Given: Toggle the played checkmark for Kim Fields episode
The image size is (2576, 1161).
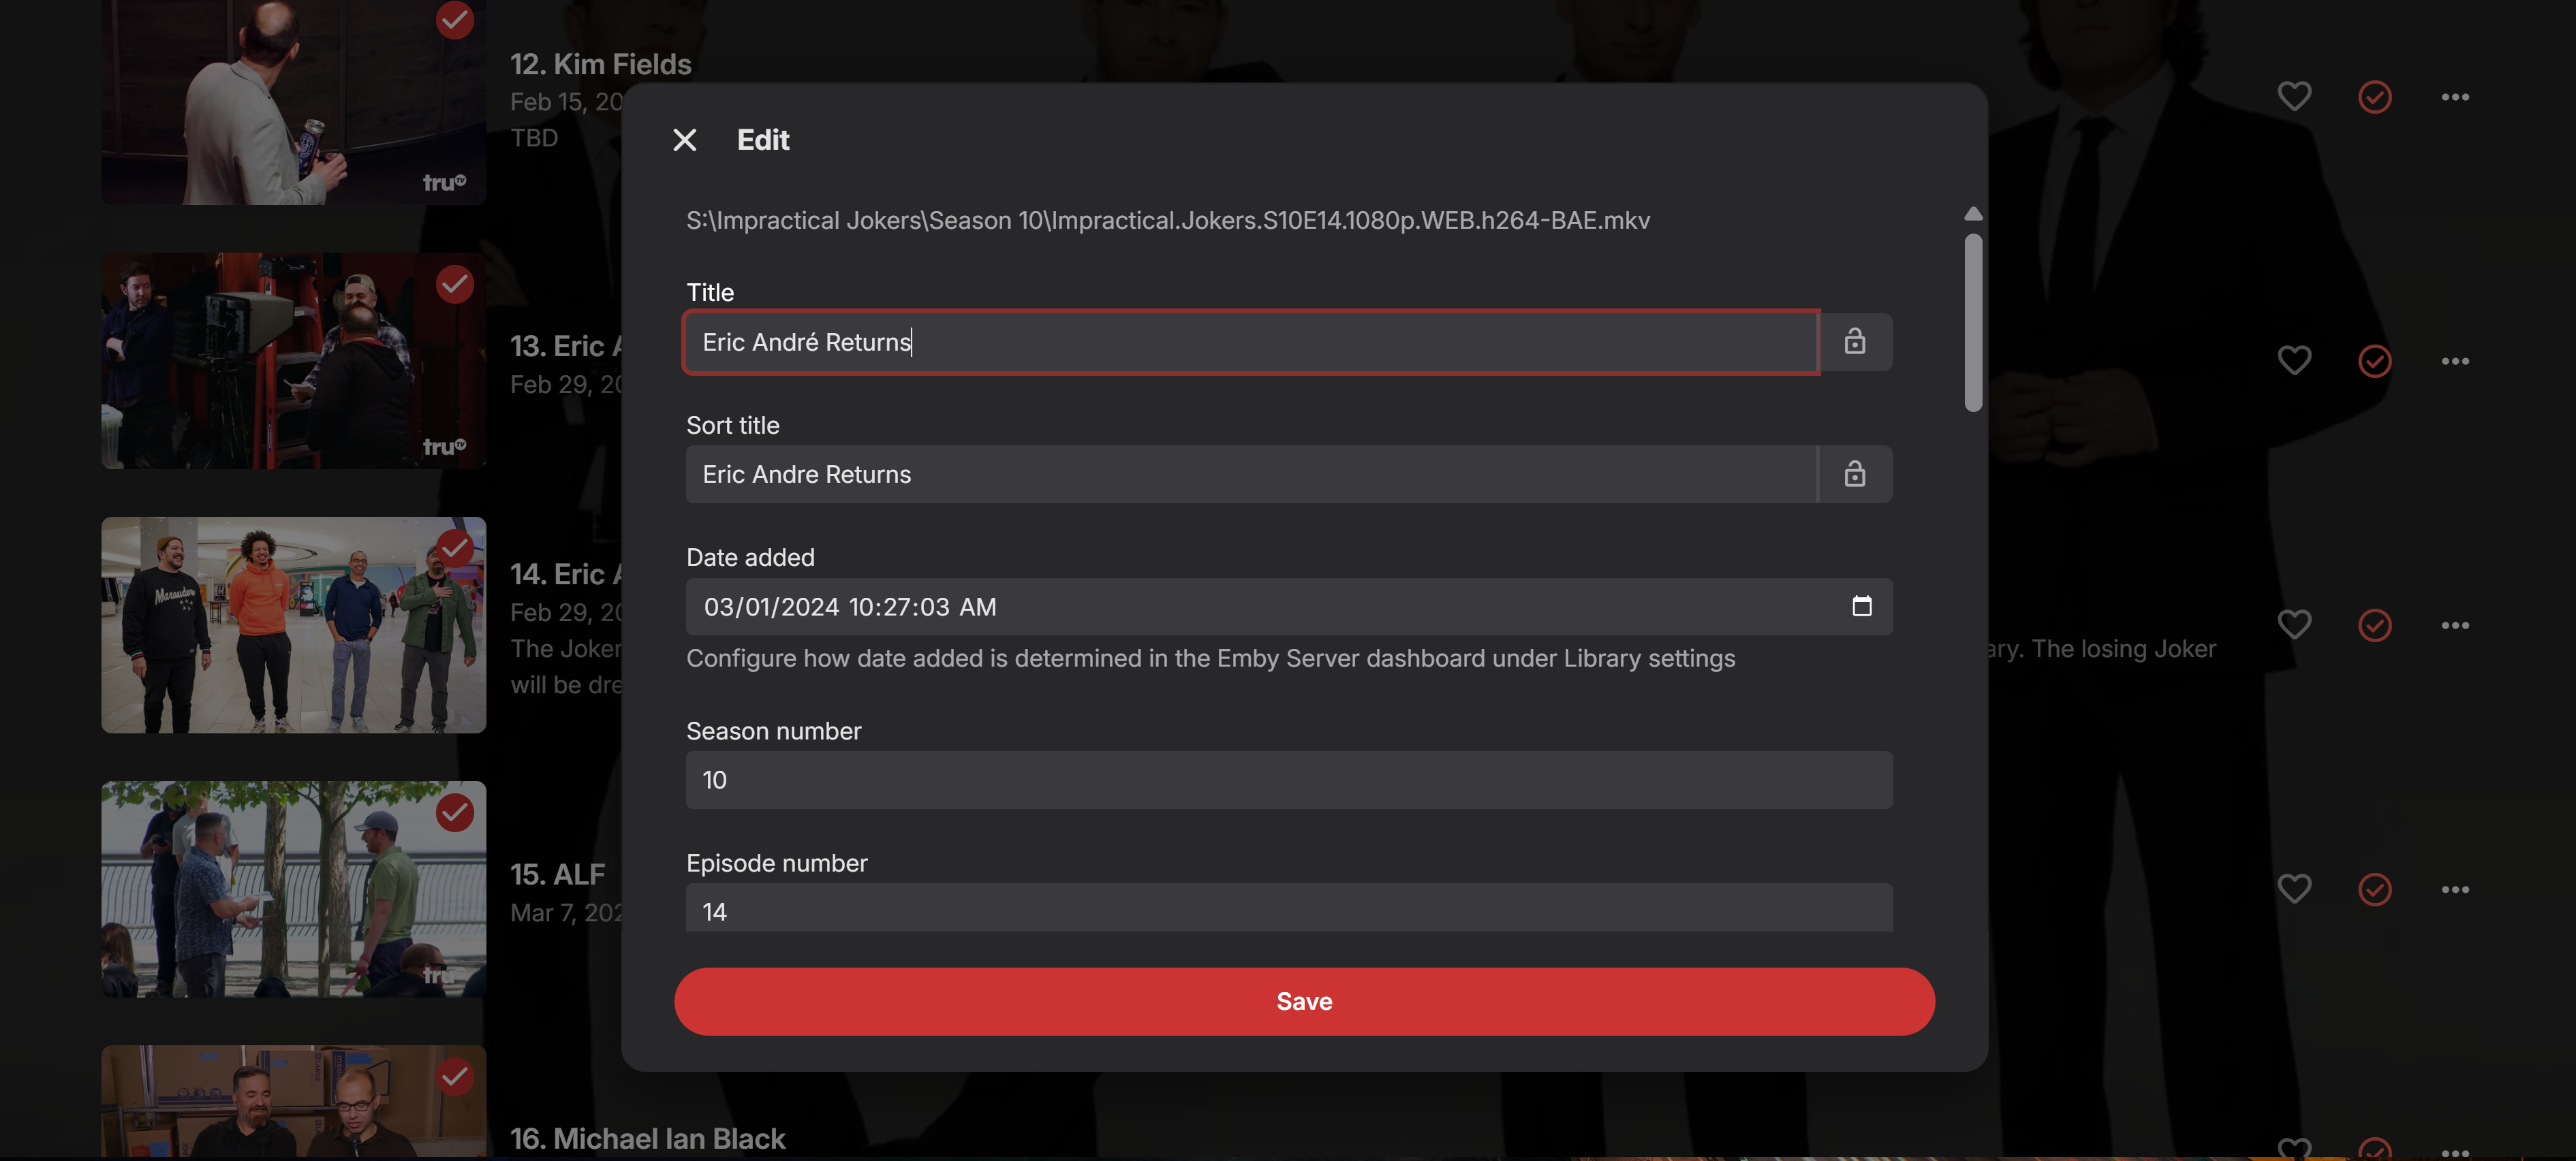Looking at the screenshot, I should (x=2374, y=97).
